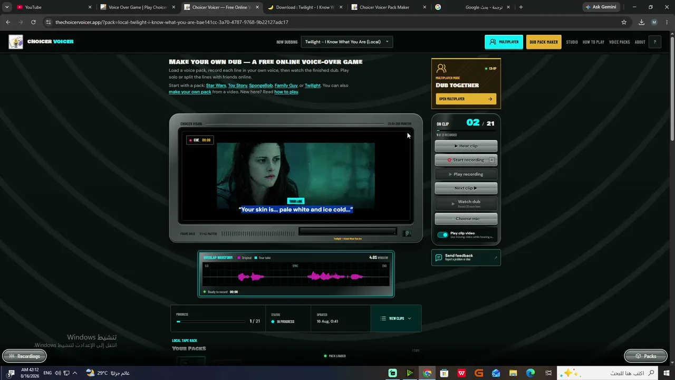
Task: Open File Explorer from the taskbar
Action: pyautogui.click(x=513, y=373)
